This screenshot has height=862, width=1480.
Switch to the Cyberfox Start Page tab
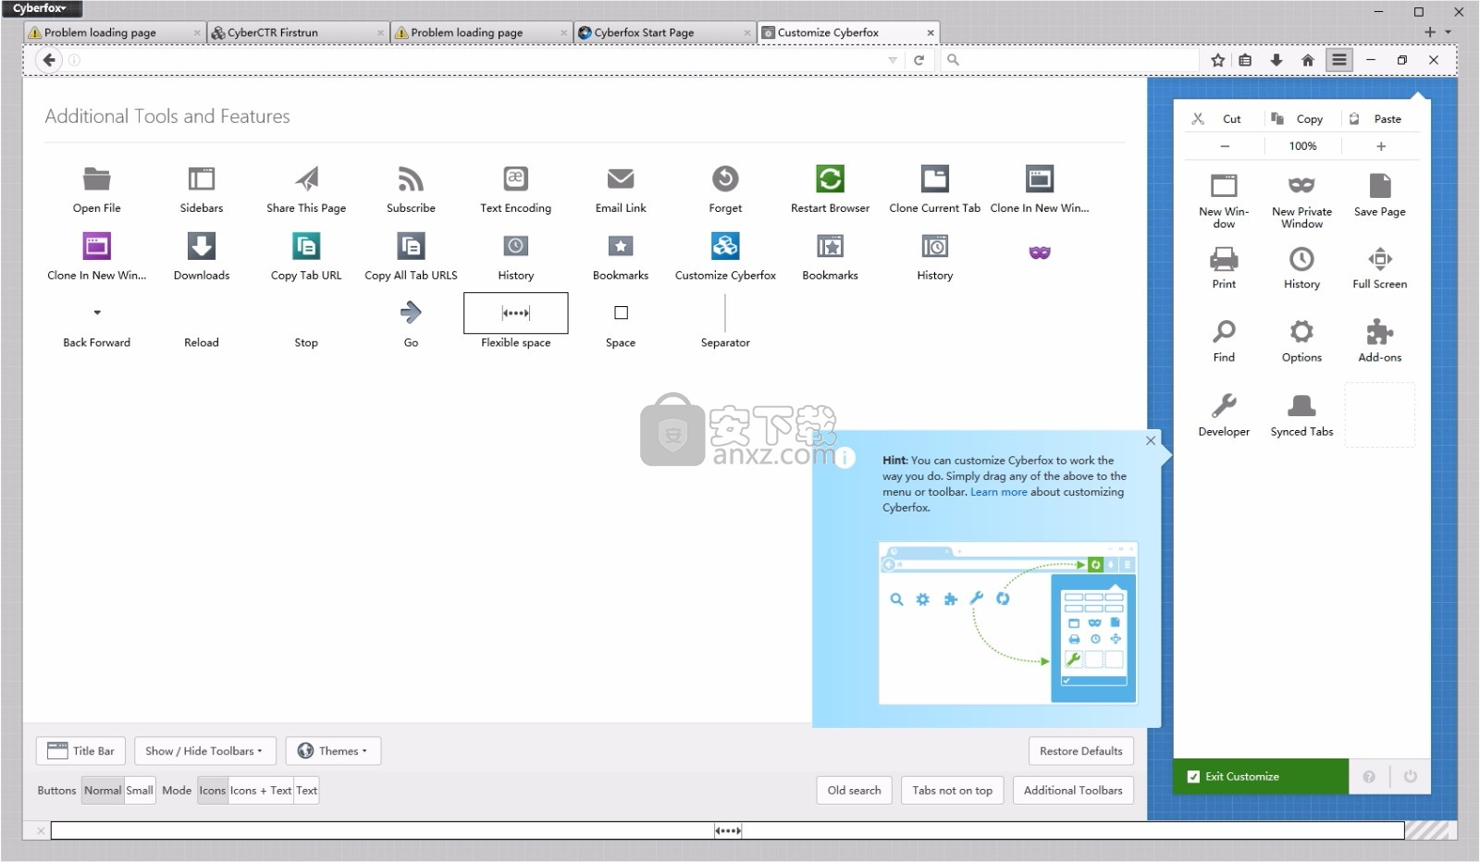[663, 32]
